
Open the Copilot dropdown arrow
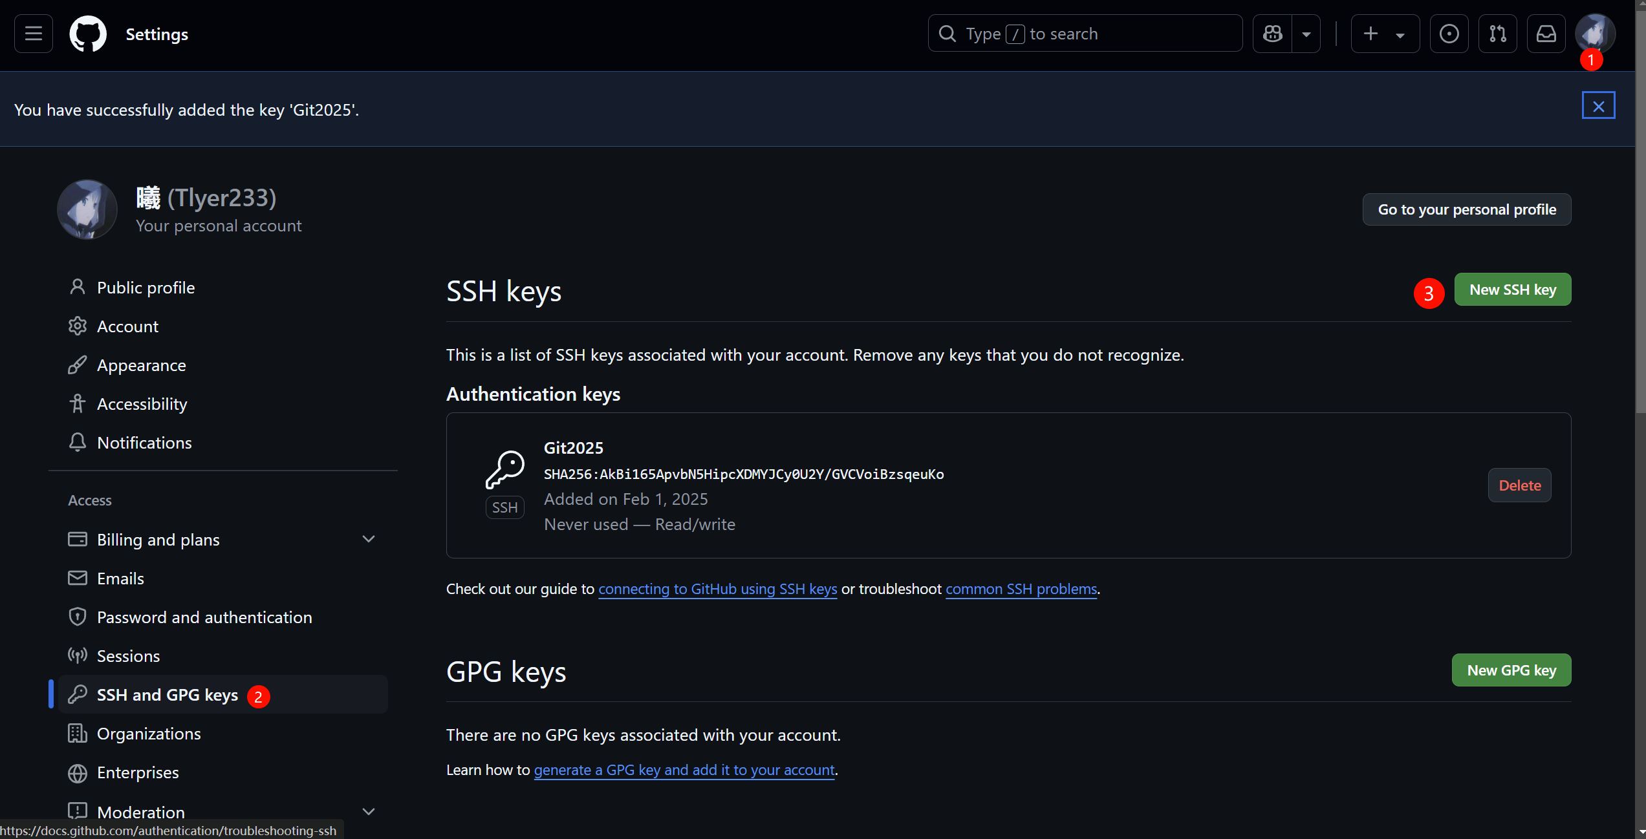coord(1306,34)
